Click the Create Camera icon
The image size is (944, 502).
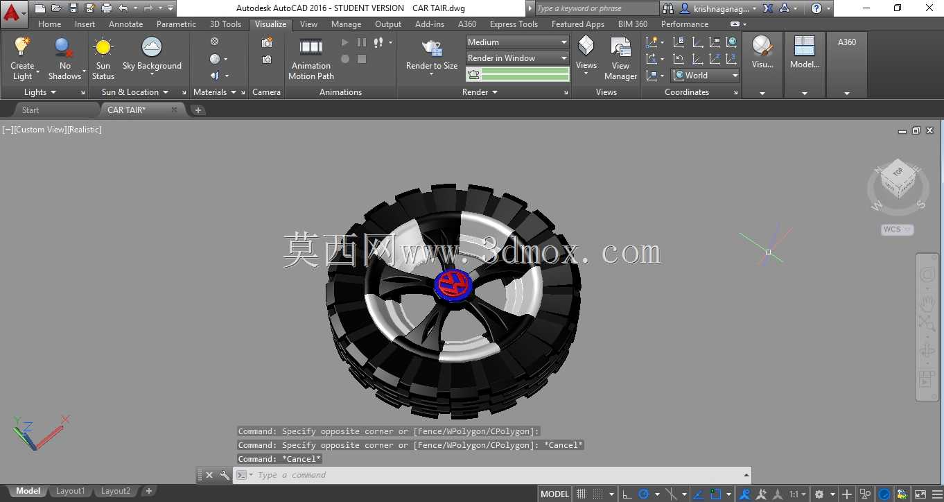pos(267,43)
